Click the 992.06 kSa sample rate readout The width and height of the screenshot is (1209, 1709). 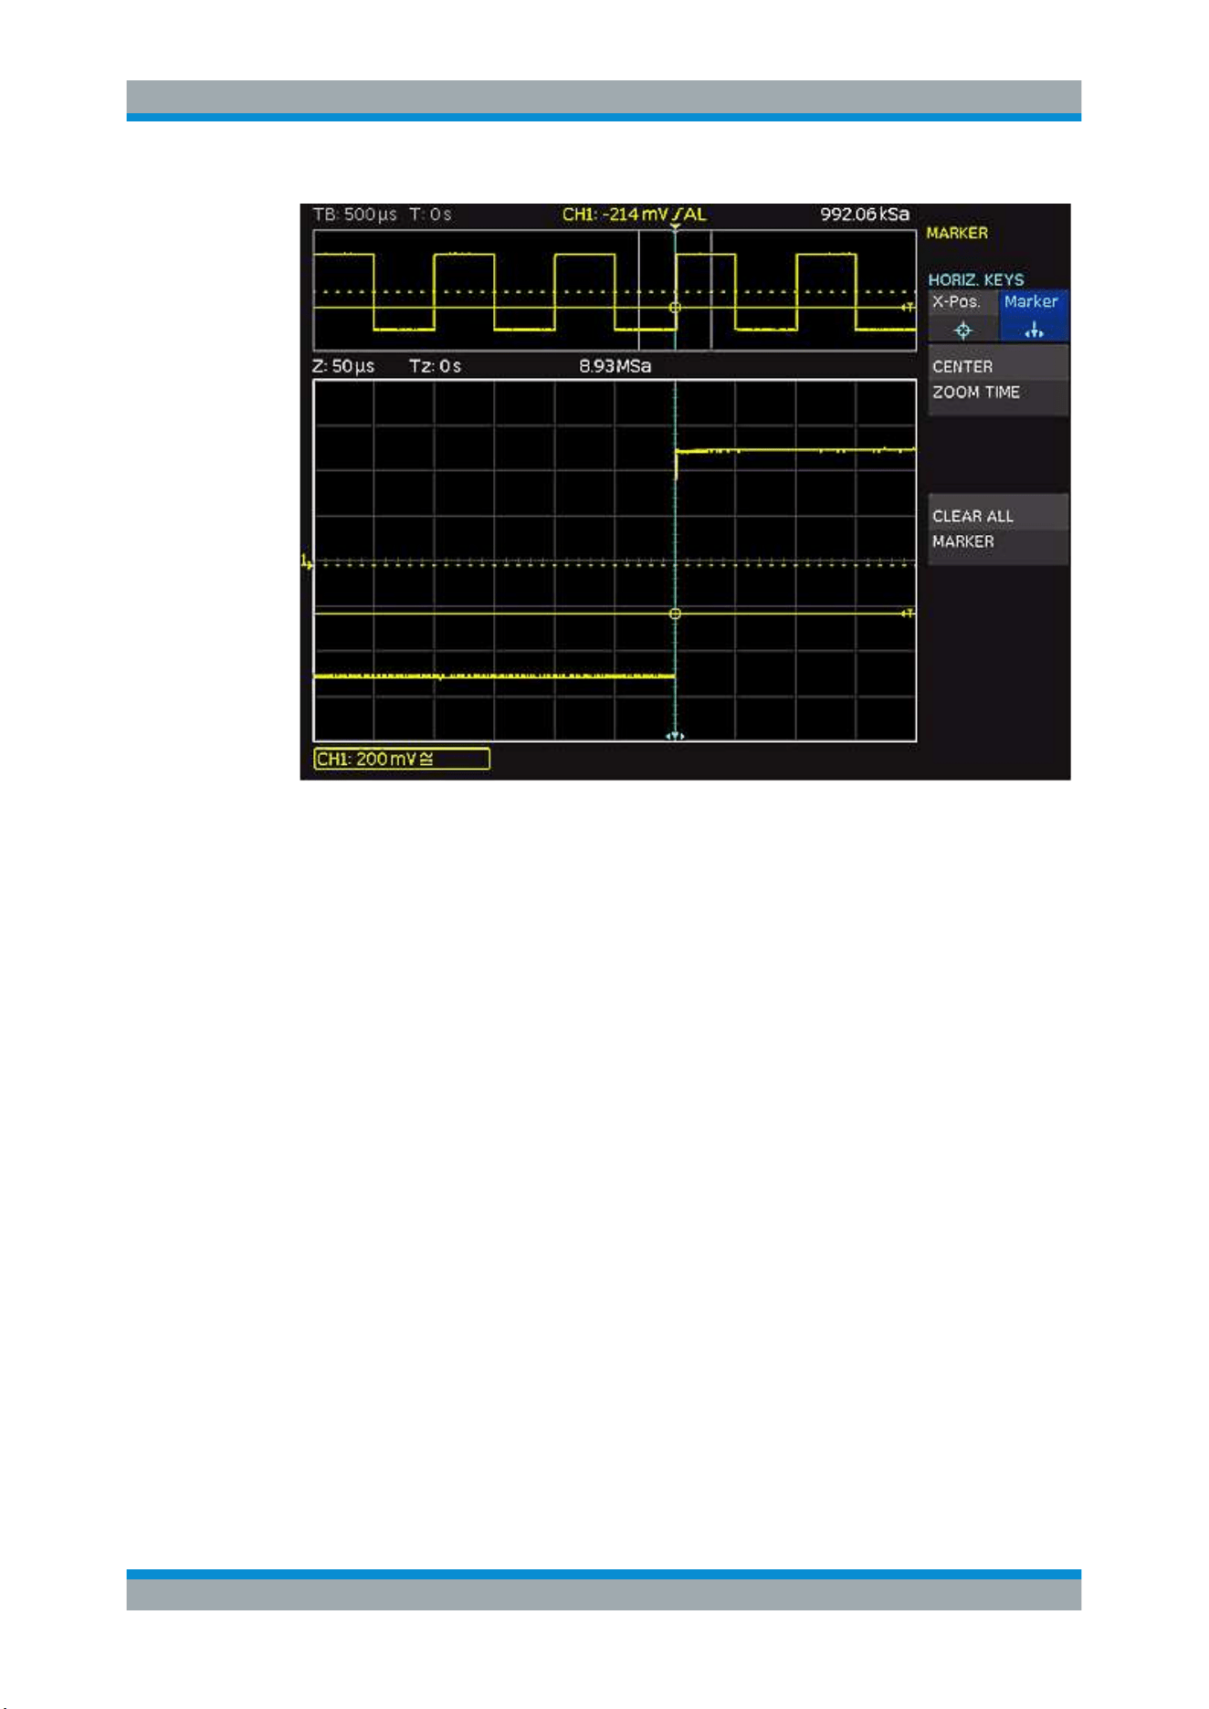865,215
